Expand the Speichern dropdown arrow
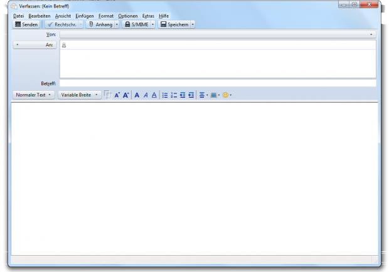This screenshot has height=272, width=389. 193,24
